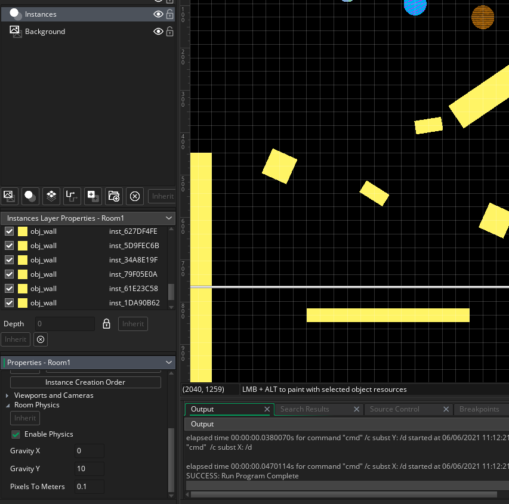Uncheck the inst_627DF4FE instance checkbox

click(x=10, y=231)
